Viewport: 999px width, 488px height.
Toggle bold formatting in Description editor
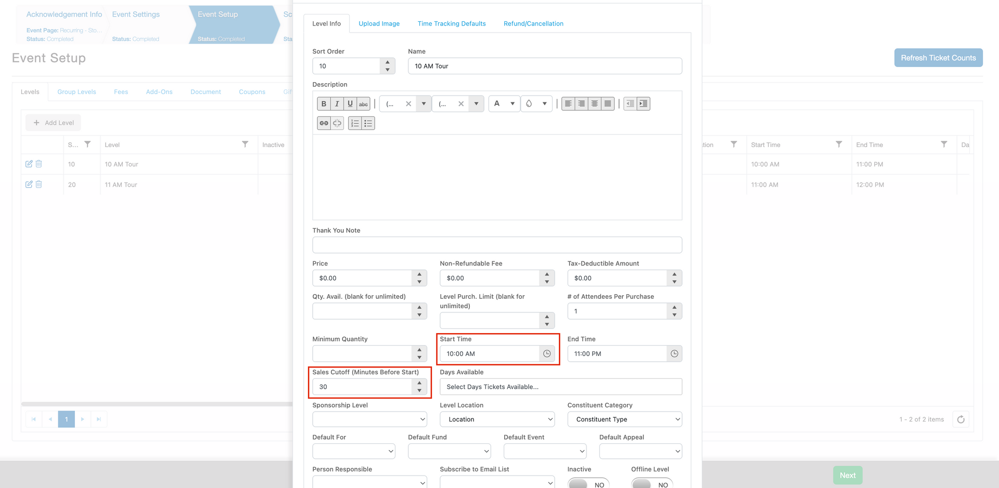point(324,104)
